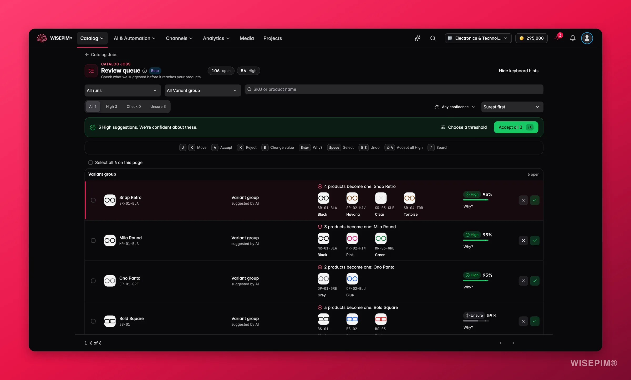Open the user profile avatar
Image resolution: width=631 pixels, height=380 pixels.
587,38
